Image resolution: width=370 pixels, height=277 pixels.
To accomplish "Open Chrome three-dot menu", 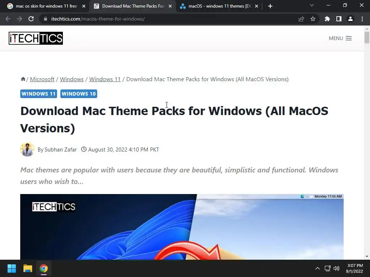I will (362, 19).
